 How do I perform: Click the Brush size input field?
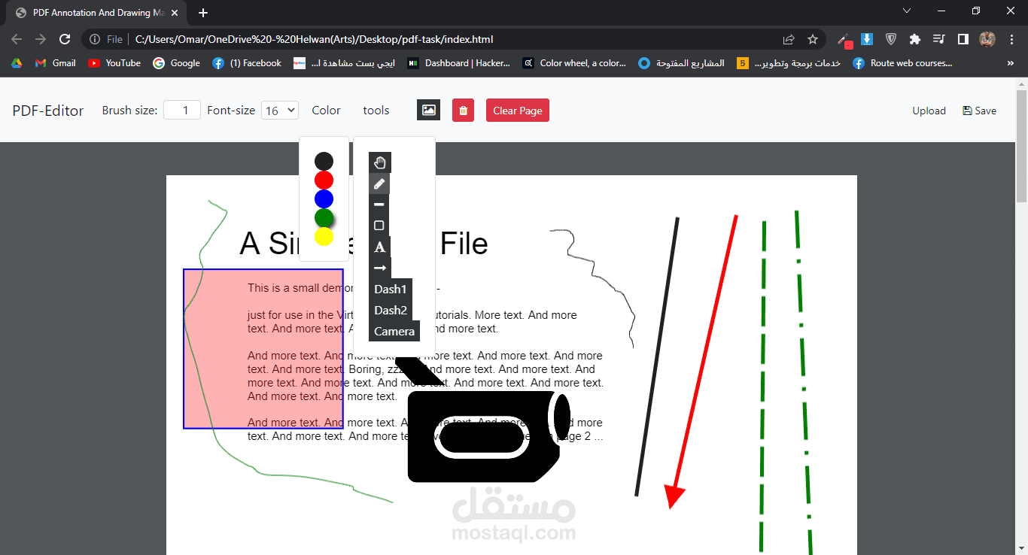[x=181, y=110]
